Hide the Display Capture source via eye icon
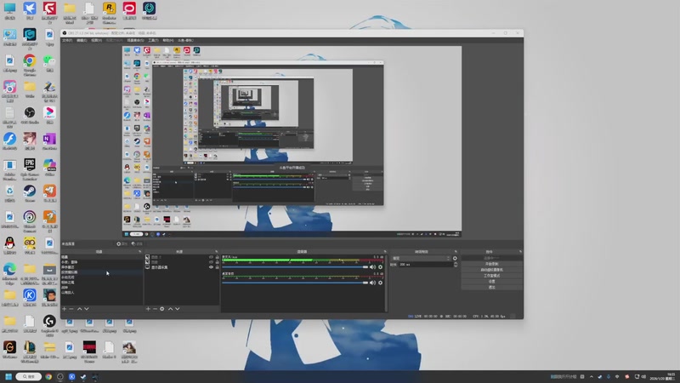 click(x=211, y=267)
